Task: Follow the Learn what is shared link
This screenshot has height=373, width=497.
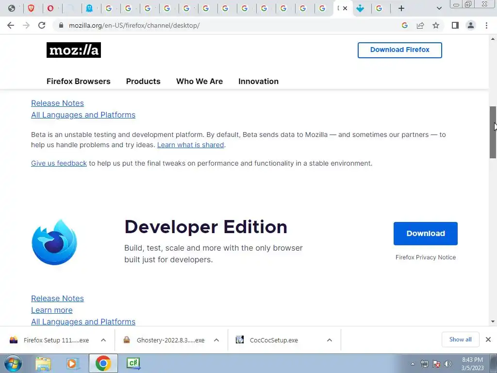Action: (190, 145)
